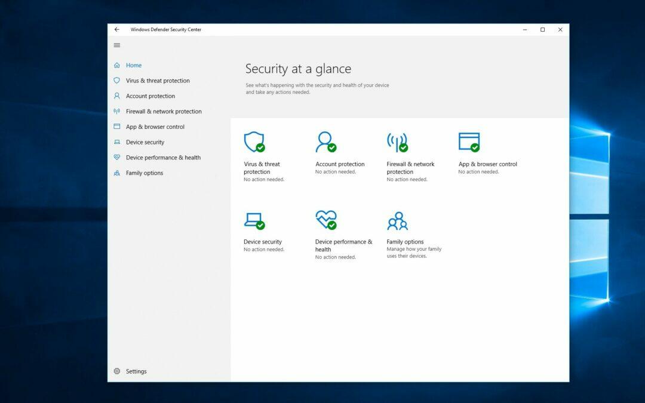The image size is (645, 403).
Task: Minimize the Security Center window
Action: point(525,30)
